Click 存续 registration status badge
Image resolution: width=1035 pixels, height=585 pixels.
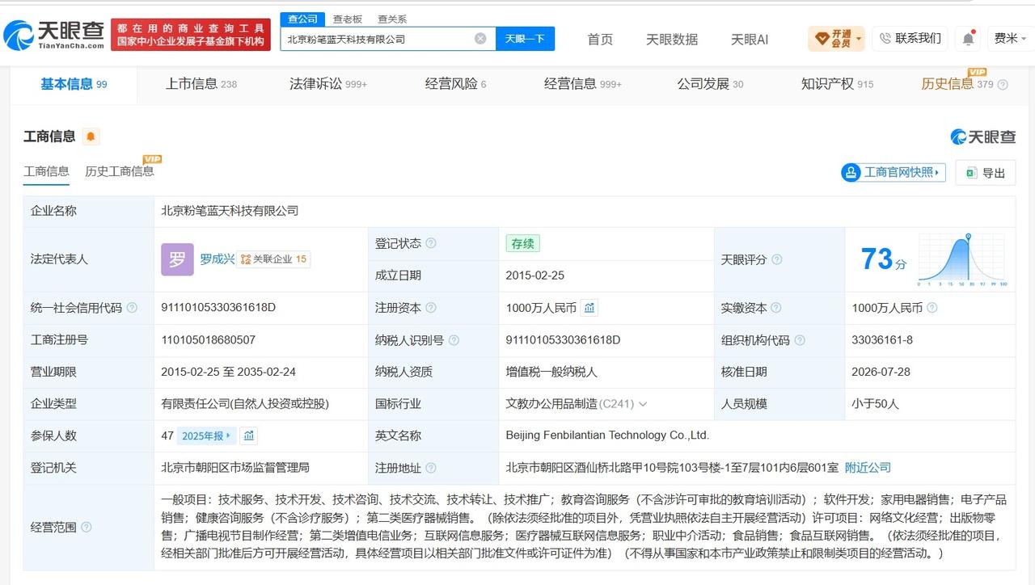[x=522, y=243]
